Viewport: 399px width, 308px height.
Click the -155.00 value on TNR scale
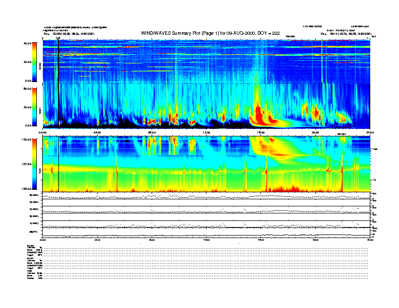(x=26, y=189)
